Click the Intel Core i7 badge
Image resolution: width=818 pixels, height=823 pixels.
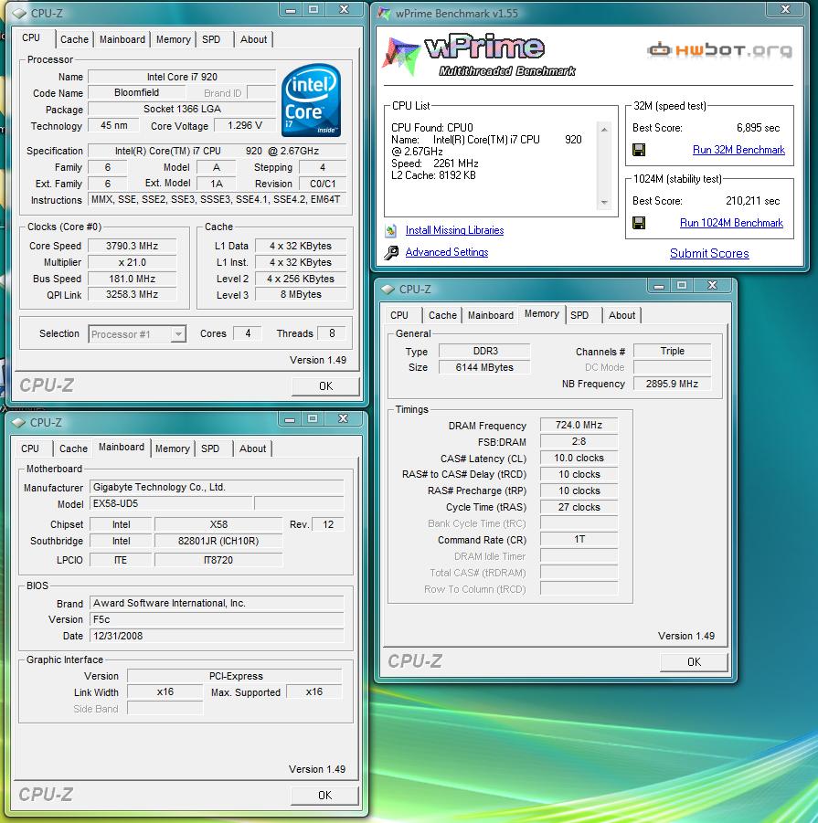pos(311,100)
